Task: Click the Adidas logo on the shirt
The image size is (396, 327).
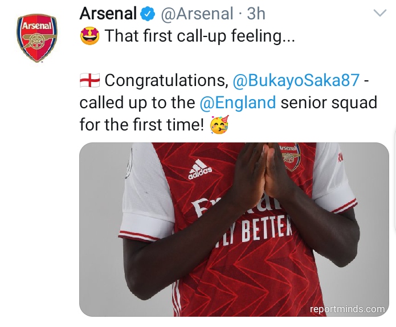Action: (x=200, y=171)
